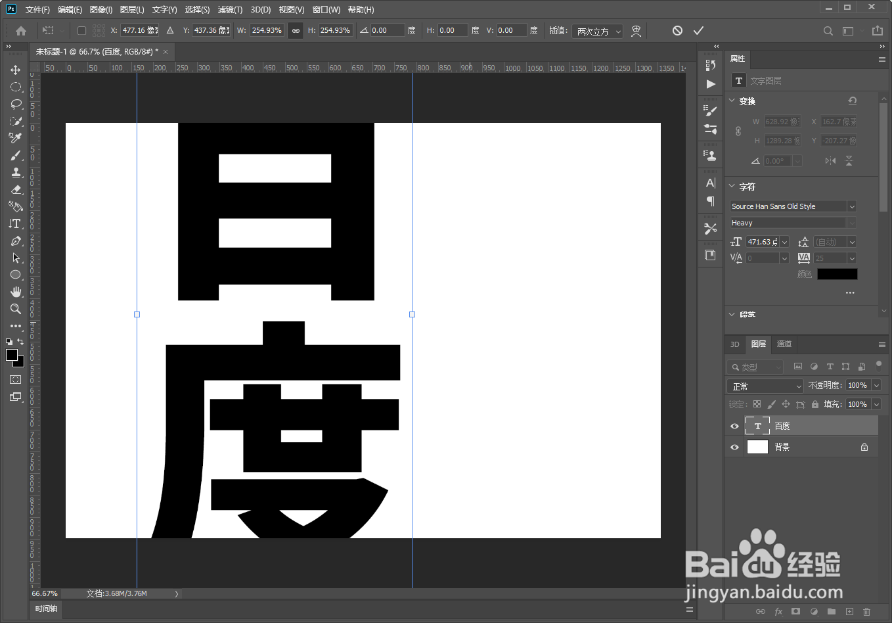Toggle the layer filter switch

coord(878,365)
